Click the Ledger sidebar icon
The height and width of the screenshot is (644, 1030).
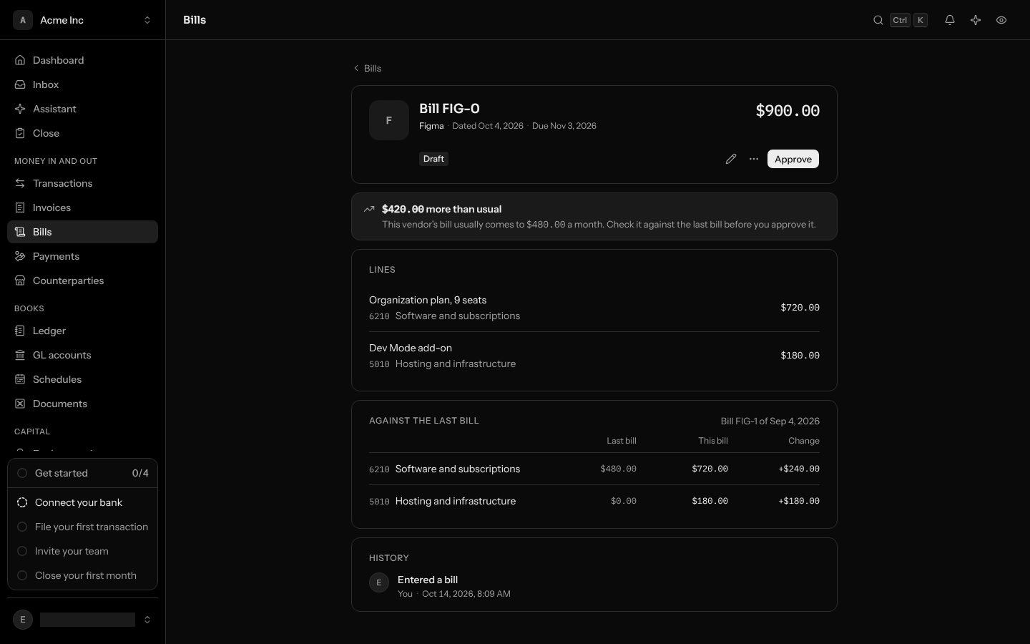click(20, 331)
